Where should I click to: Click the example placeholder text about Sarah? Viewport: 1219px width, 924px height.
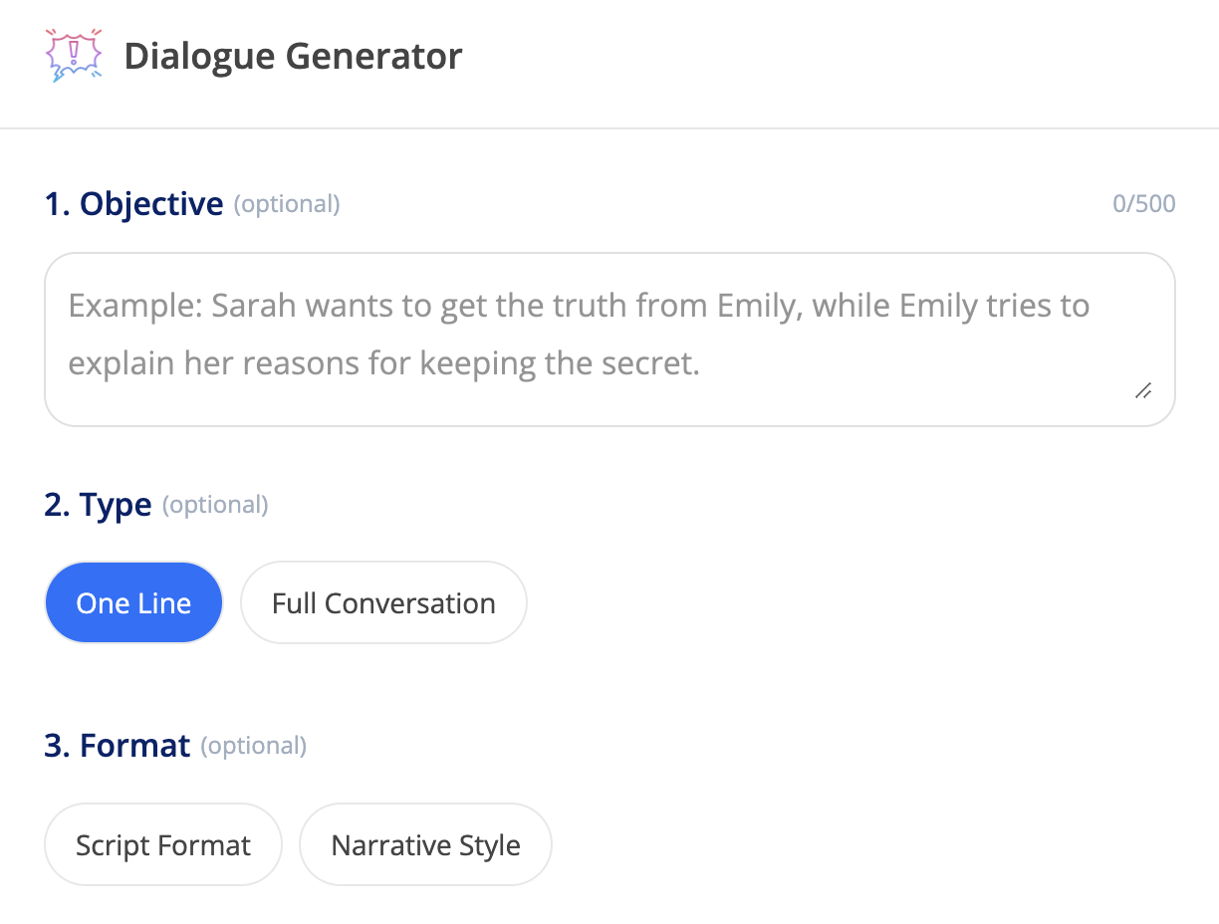tap(578, 305)
